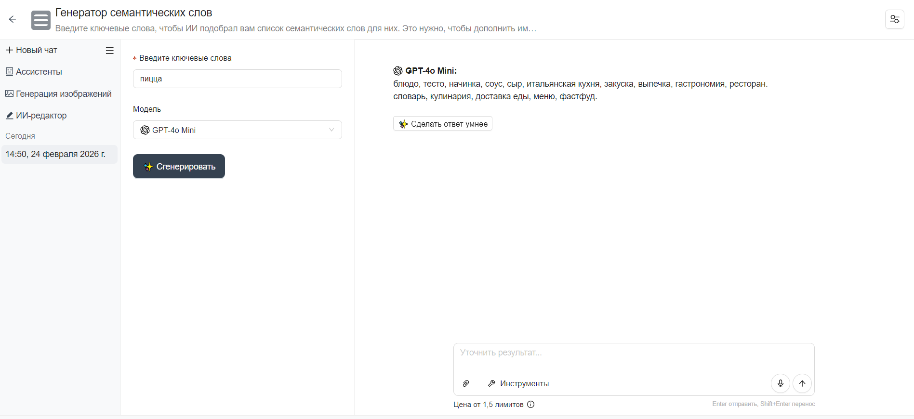This screenshot has width=914, height=419.
Task: Focus the keywords input containing пицца
Action: [237, 79]
